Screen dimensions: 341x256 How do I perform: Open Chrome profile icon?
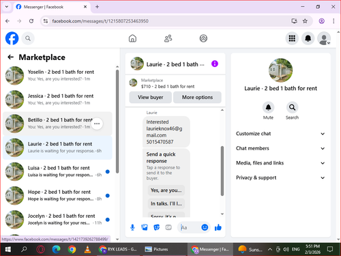[321, 21]
